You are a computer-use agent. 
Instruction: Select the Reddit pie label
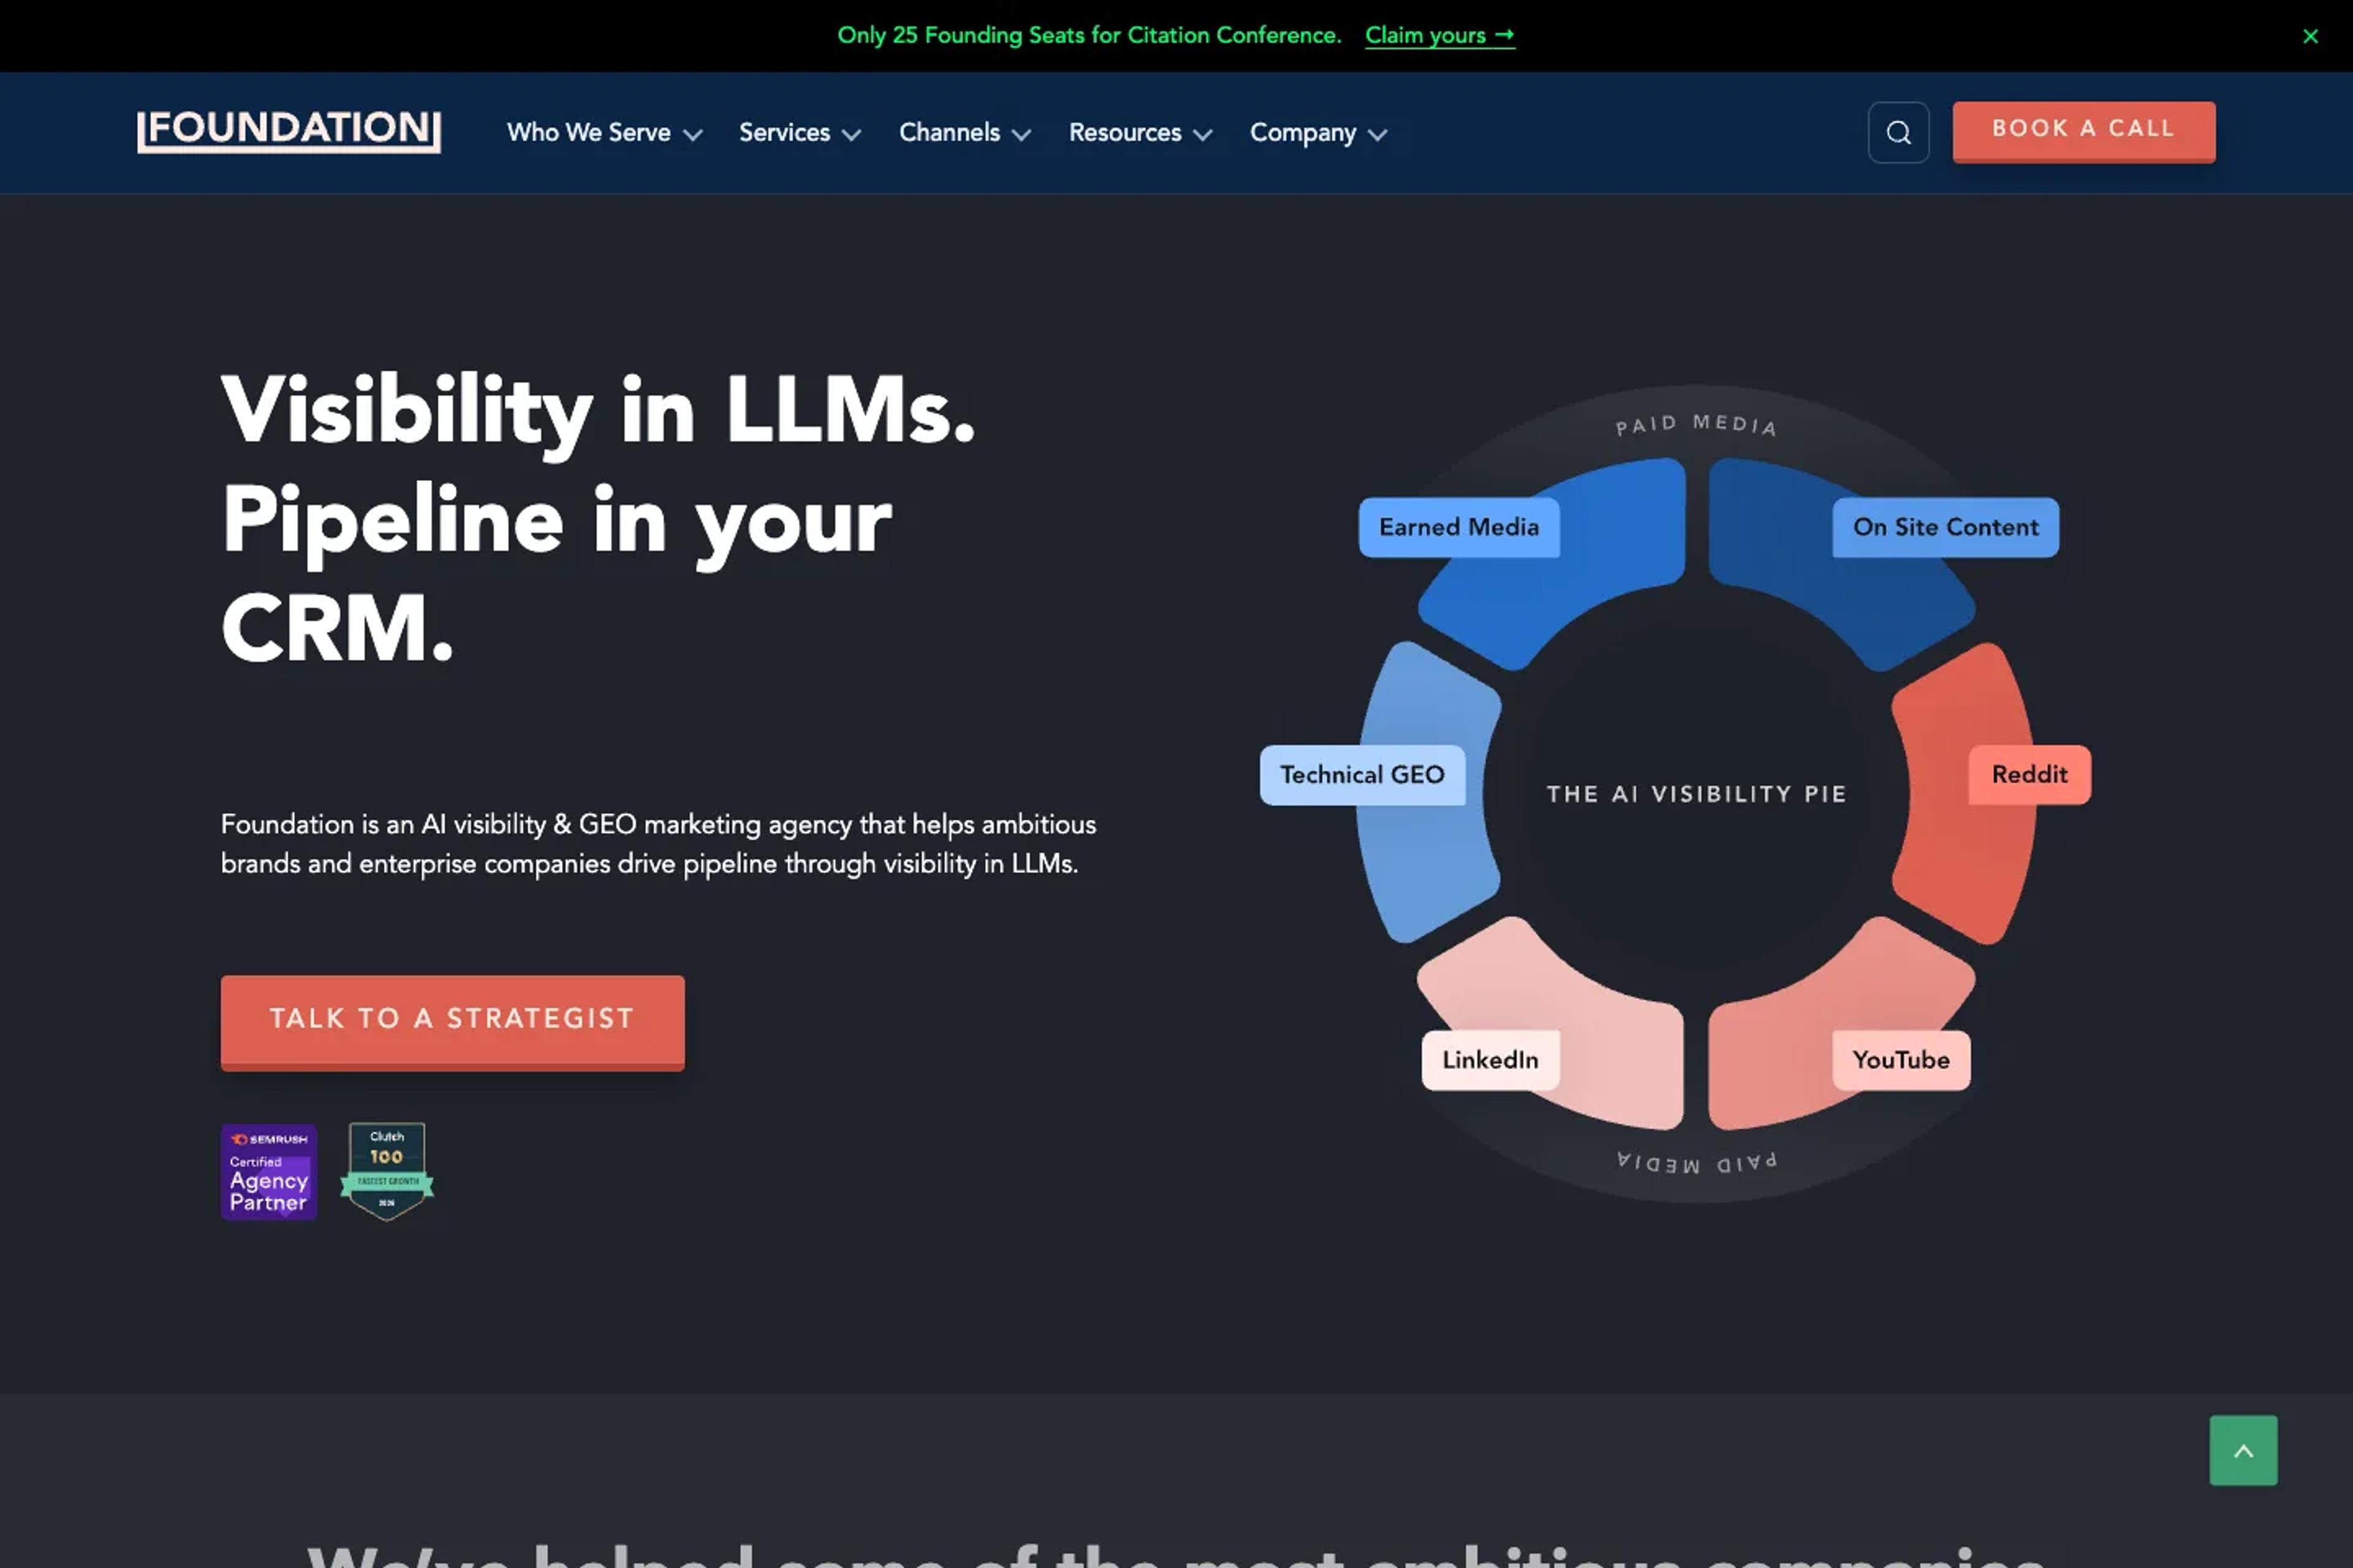coord(2029,775)
